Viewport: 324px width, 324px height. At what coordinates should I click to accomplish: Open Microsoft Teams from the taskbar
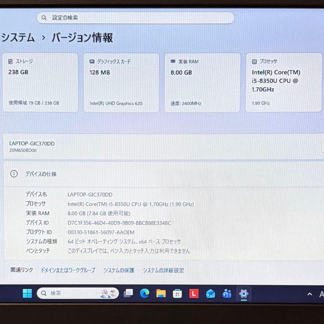[227, 294]
